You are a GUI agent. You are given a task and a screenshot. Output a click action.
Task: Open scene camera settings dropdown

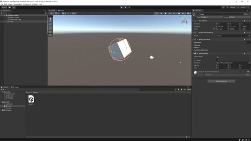(184, 13)
